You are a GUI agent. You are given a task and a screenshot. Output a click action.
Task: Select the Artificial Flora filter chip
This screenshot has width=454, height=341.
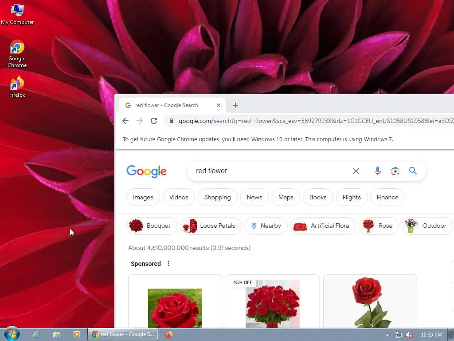tap(323, 226)
